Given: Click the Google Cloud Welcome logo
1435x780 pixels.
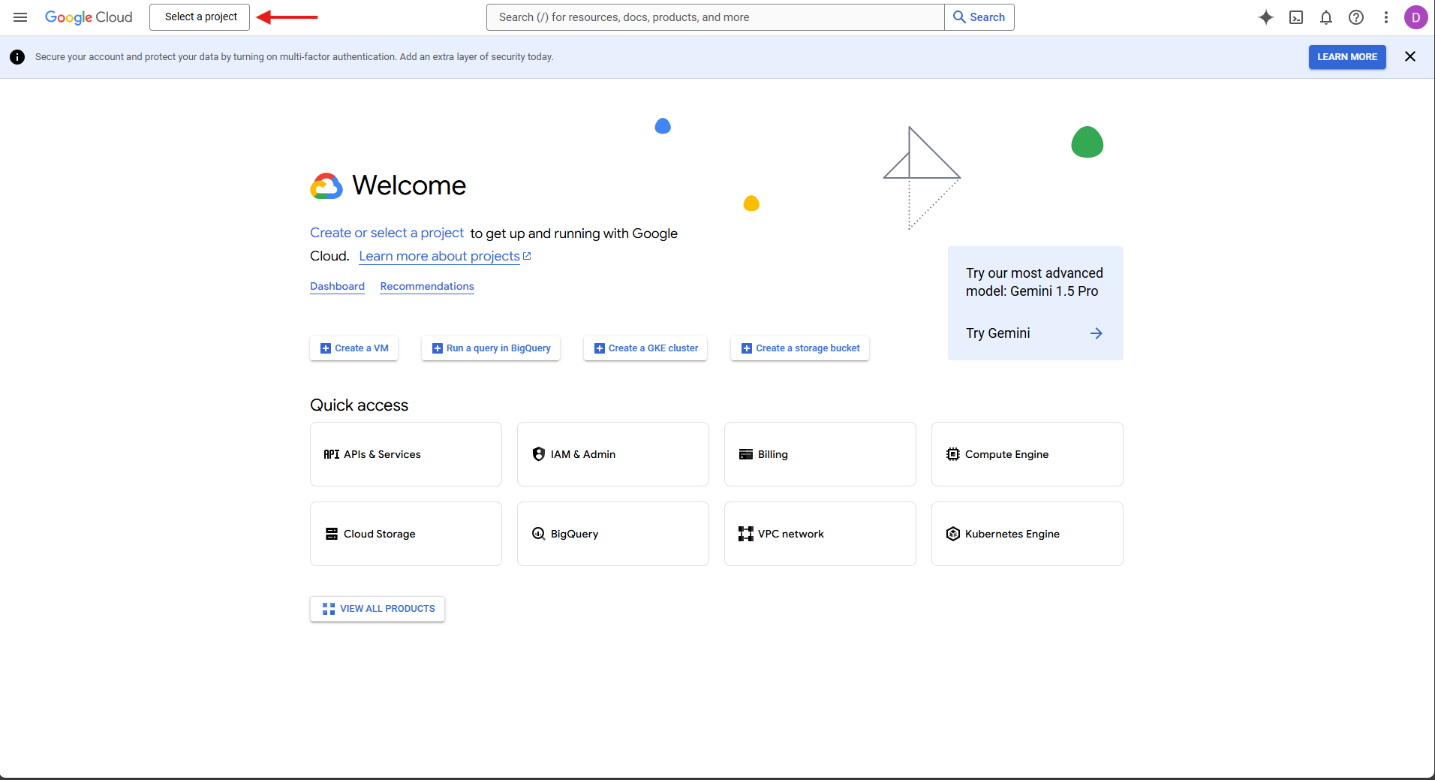Looking at the screenshot, I should [x=326, y=185].
